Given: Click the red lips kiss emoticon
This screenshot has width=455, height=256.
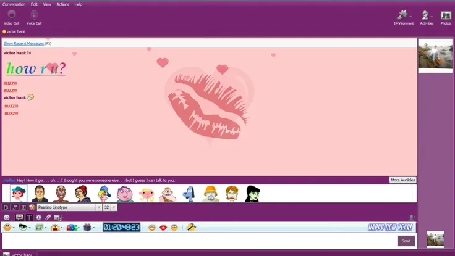Looking at the screenshot, I should (x=163, y=228).
